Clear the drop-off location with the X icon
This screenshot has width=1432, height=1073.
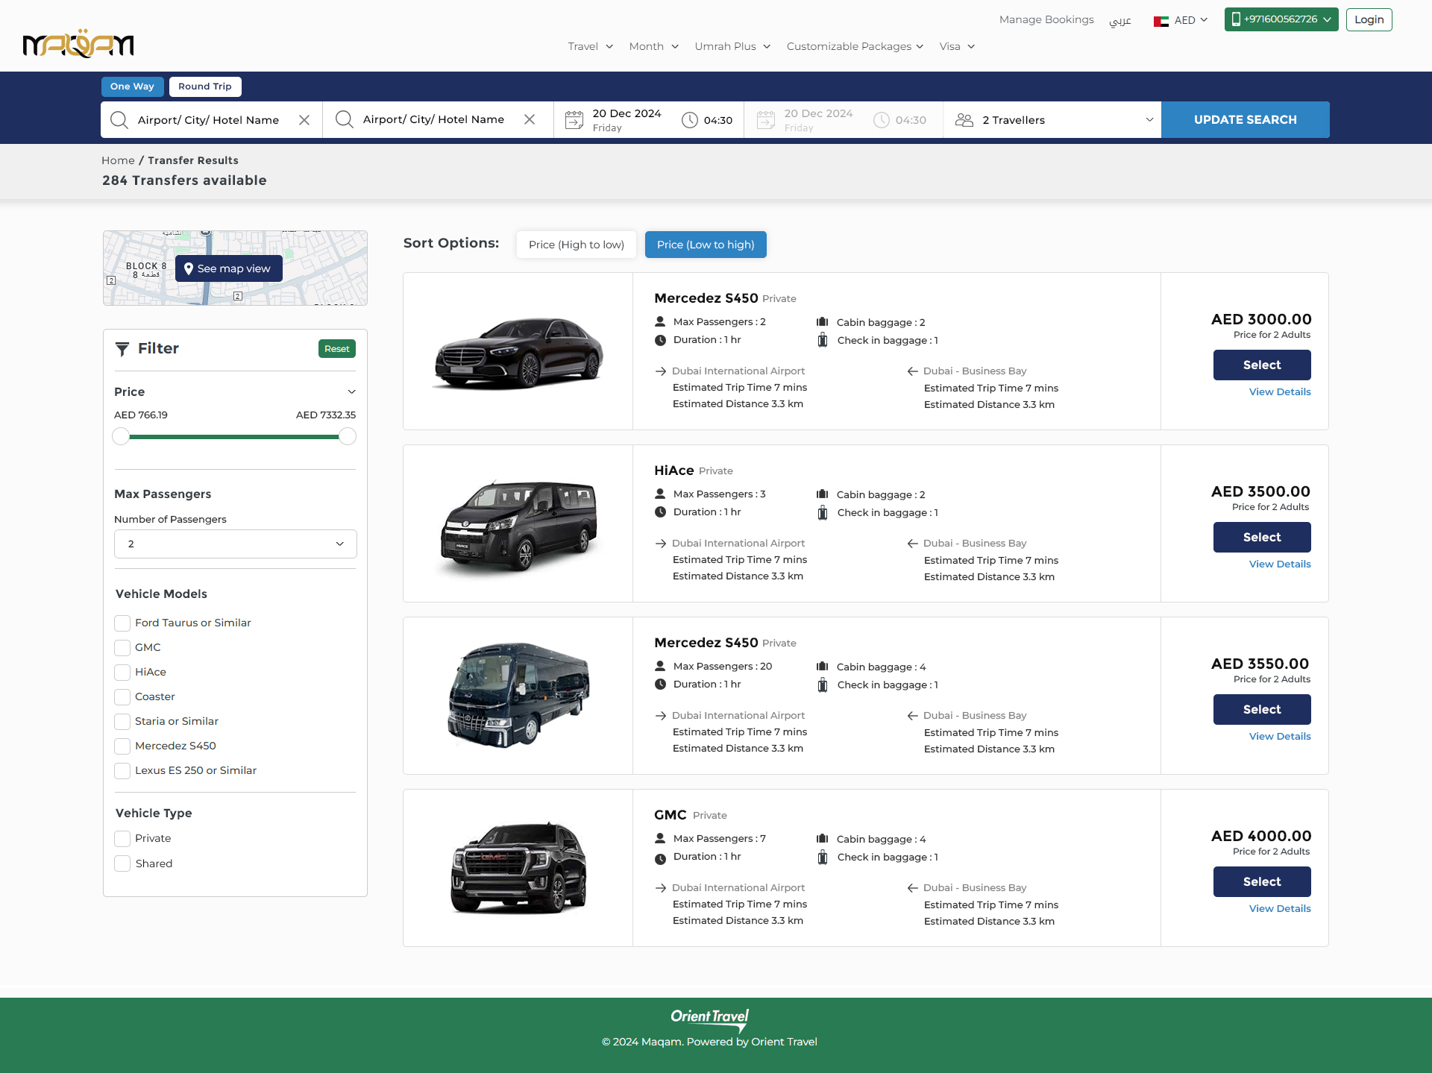click(x=530, y=119)
